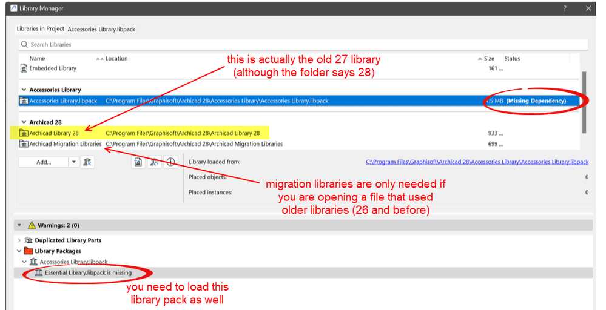The width and height of the screenshot is (606, 310).
Task: Click the library list vertical scrollbar
Action: pos(584,102)
